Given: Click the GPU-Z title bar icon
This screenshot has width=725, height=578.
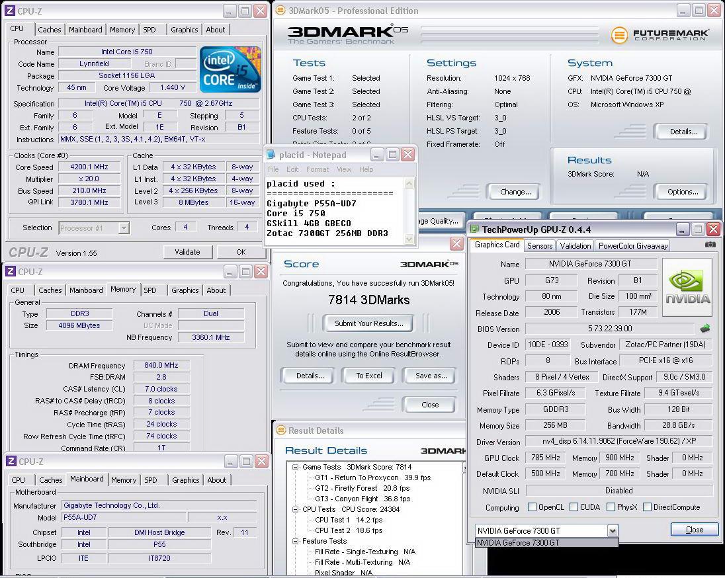Looking at the screenshot, I should click(474, 229).
